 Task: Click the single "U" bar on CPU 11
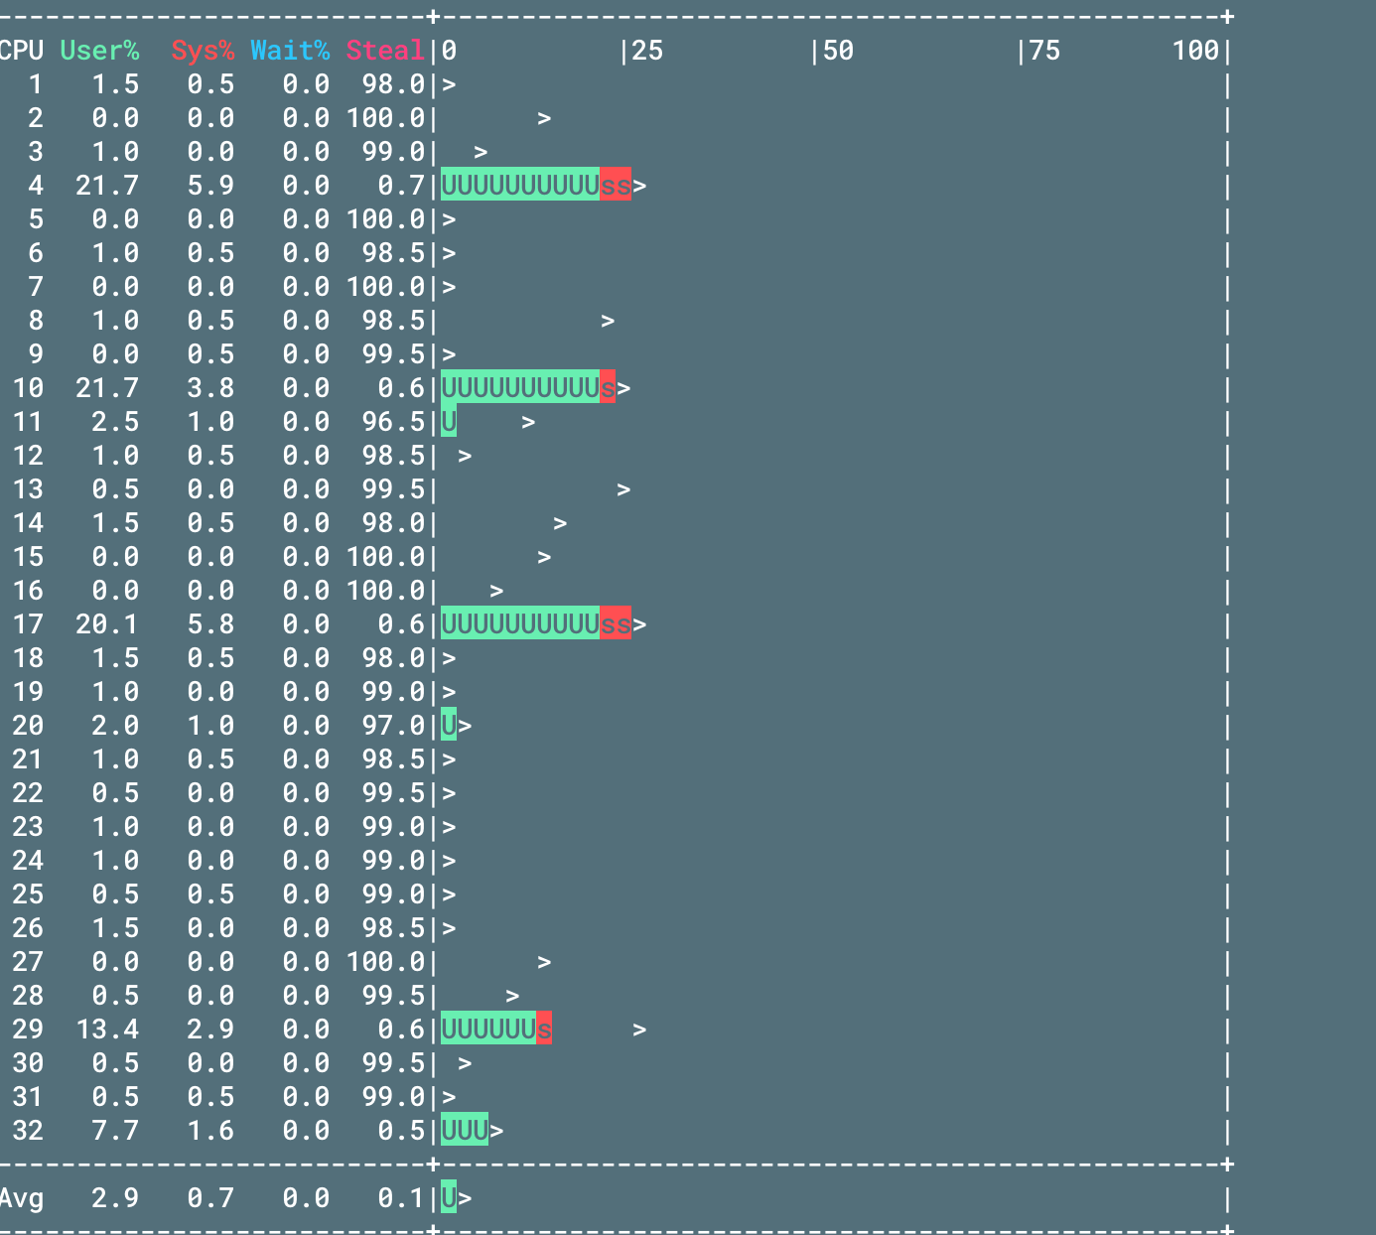(449, 422)
